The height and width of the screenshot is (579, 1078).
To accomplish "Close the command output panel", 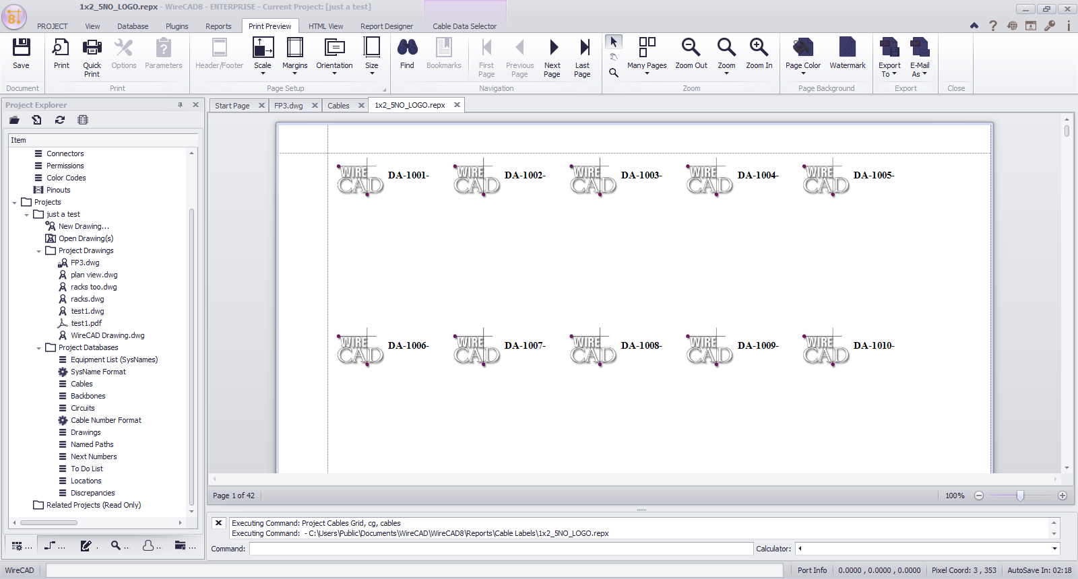I will (218, 522).
